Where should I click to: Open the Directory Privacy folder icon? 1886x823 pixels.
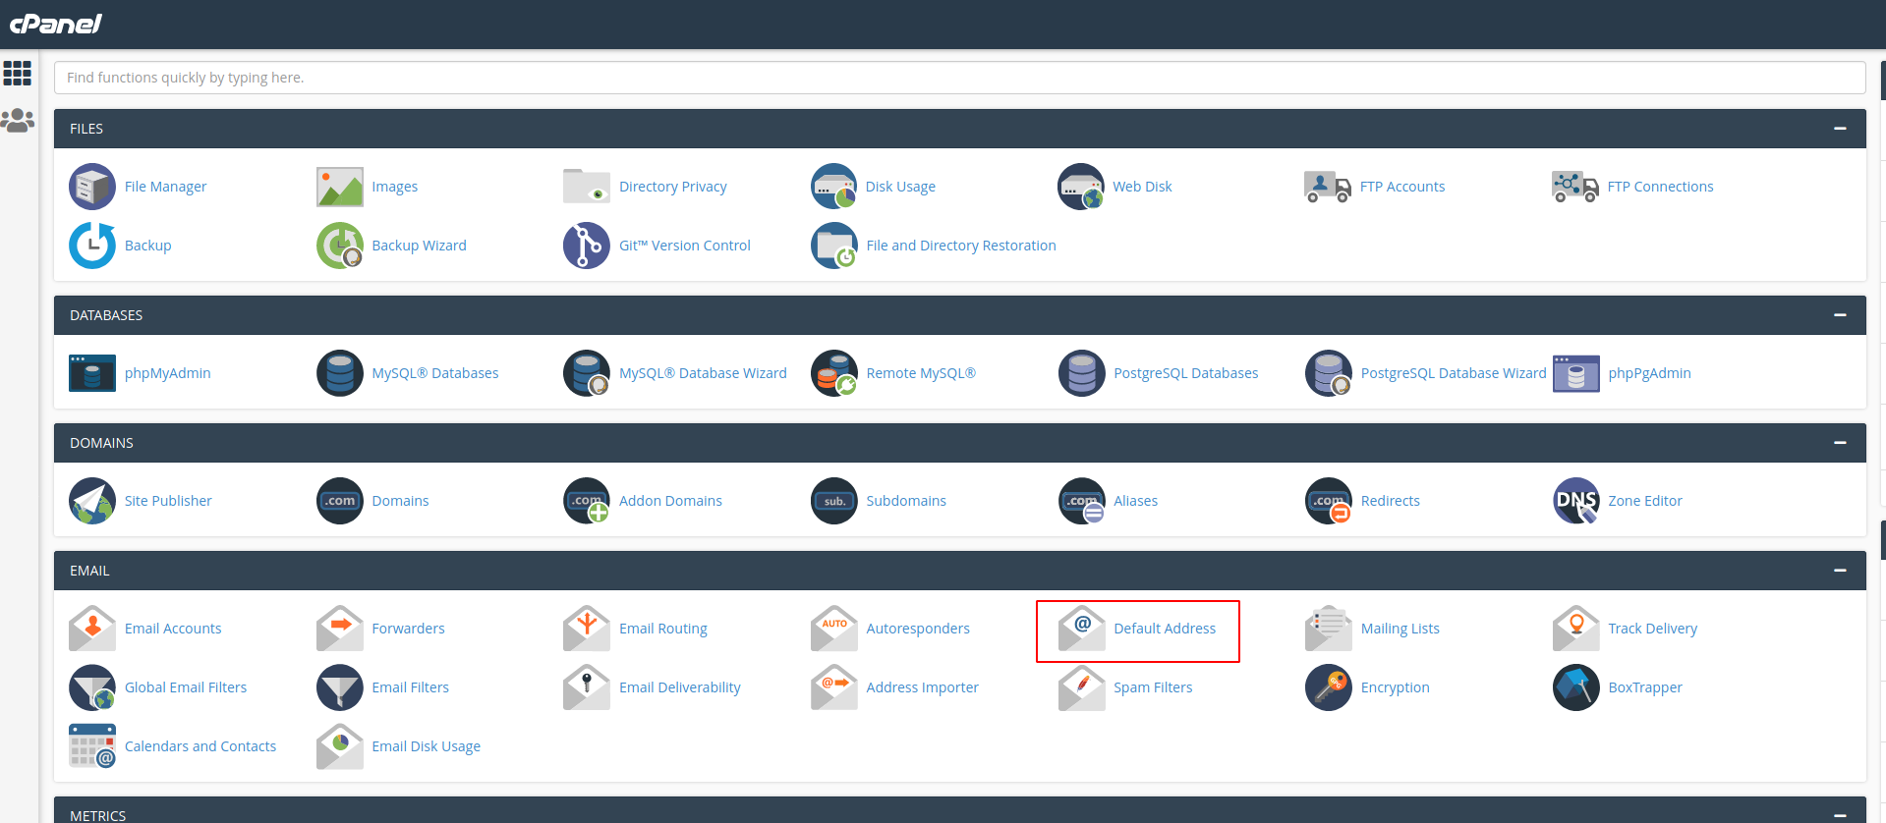click(x=587, y=187)
